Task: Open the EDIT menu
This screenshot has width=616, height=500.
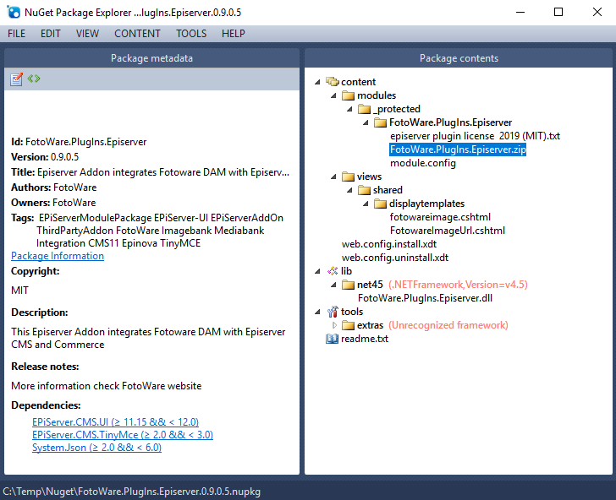Action: coord(51,34)
